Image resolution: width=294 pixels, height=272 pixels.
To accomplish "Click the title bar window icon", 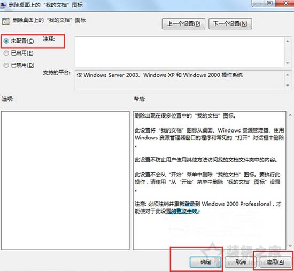I will (x=3, y=5).
